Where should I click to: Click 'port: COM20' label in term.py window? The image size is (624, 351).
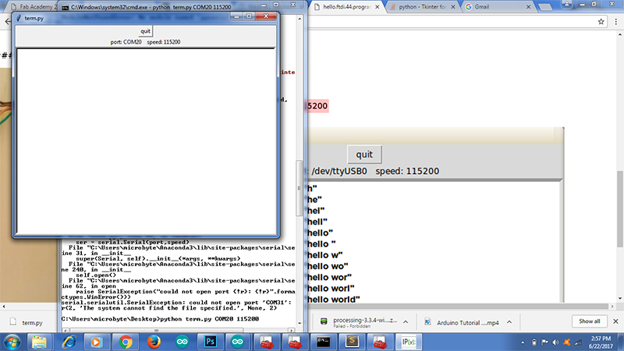[x=126, y=42]
